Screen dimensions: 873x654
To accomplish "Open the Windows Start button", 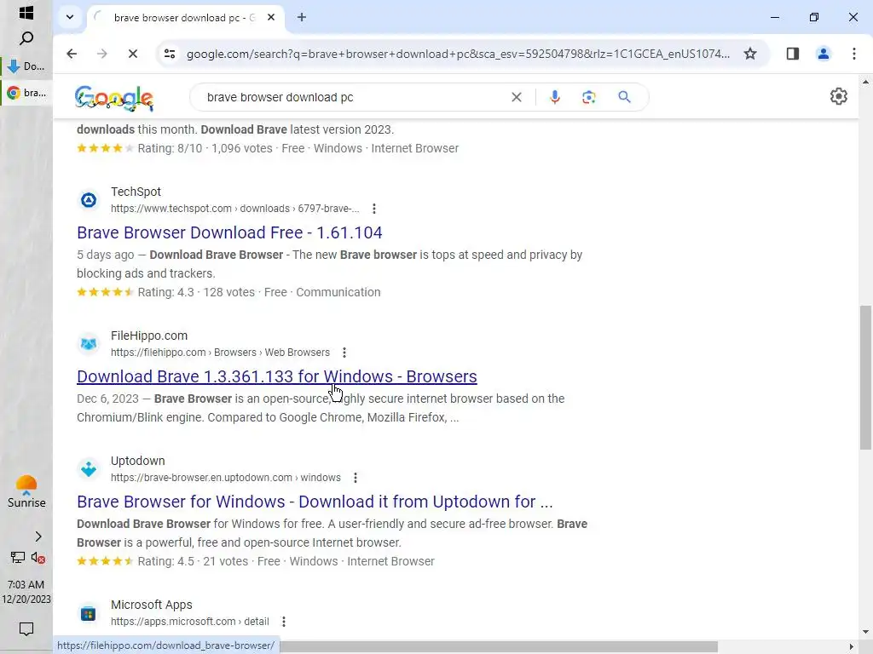I will [x=26, y=12].
